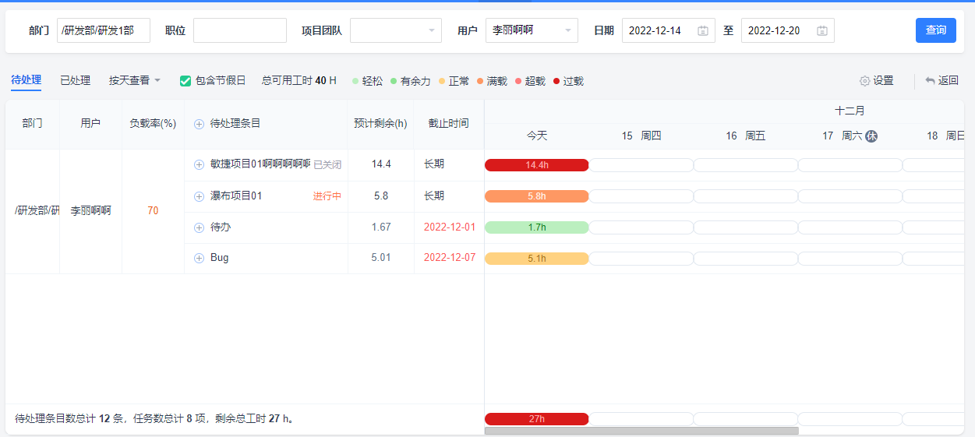Click the 十二月 month header
This screenshot has width=975, height=437.
(x=850, y=111)
